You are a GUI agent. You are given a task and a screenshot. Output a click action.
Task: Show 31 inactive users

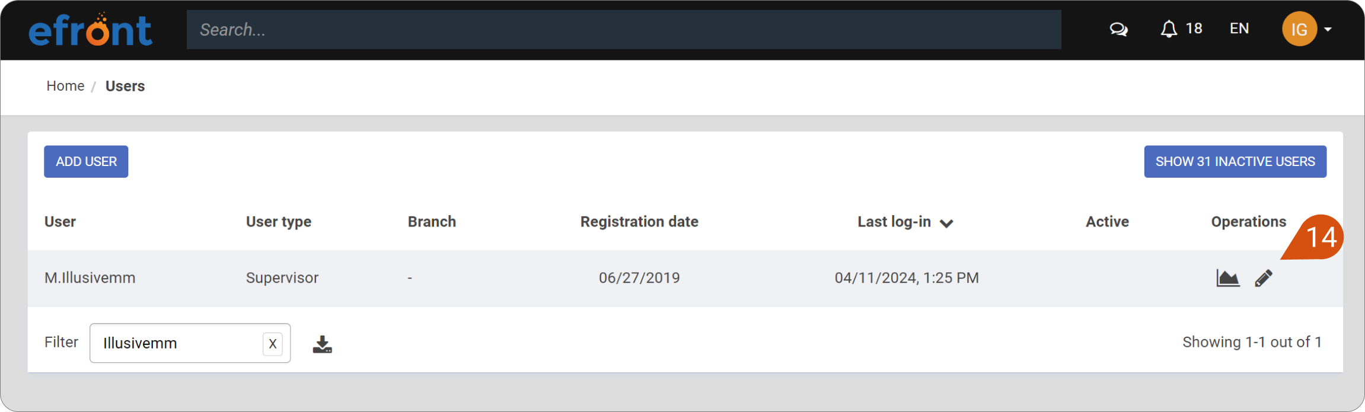[x=1235, y=161]
